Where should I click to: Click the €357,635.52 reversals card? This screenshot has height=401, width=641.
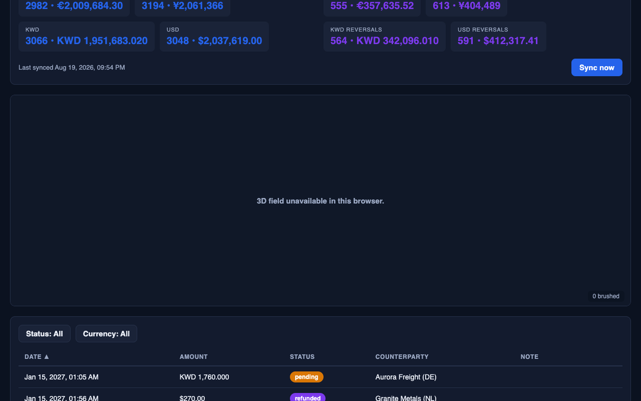pyautogui.click(x=372, y=7)
